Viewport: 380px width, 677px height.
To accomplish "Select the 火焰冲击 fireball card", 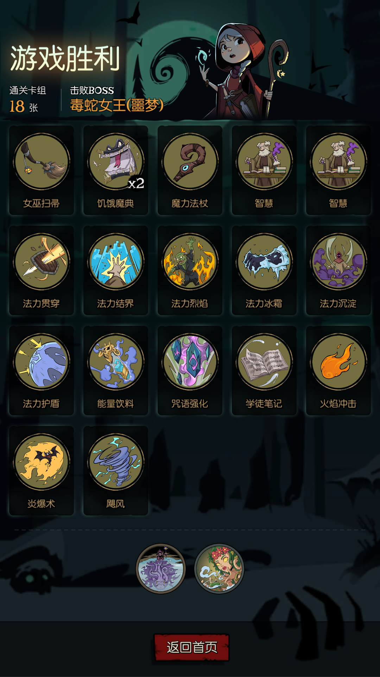I will click(338, 371).
